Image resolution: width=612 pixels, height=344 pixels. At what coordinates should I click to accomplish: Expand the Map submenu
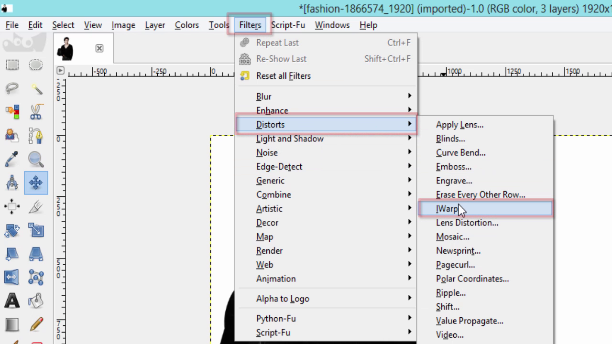coord(327,236)
